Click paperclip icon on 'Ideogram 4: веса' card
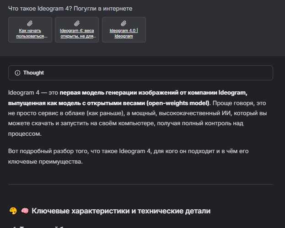 coord(77,23)
